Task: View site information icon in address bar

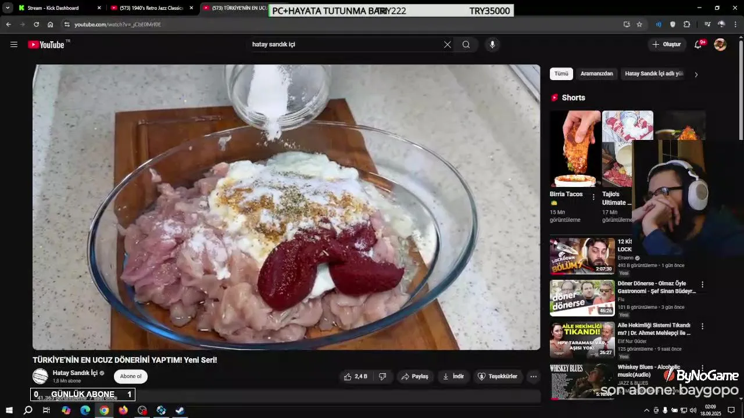Action: click(67, 24)
